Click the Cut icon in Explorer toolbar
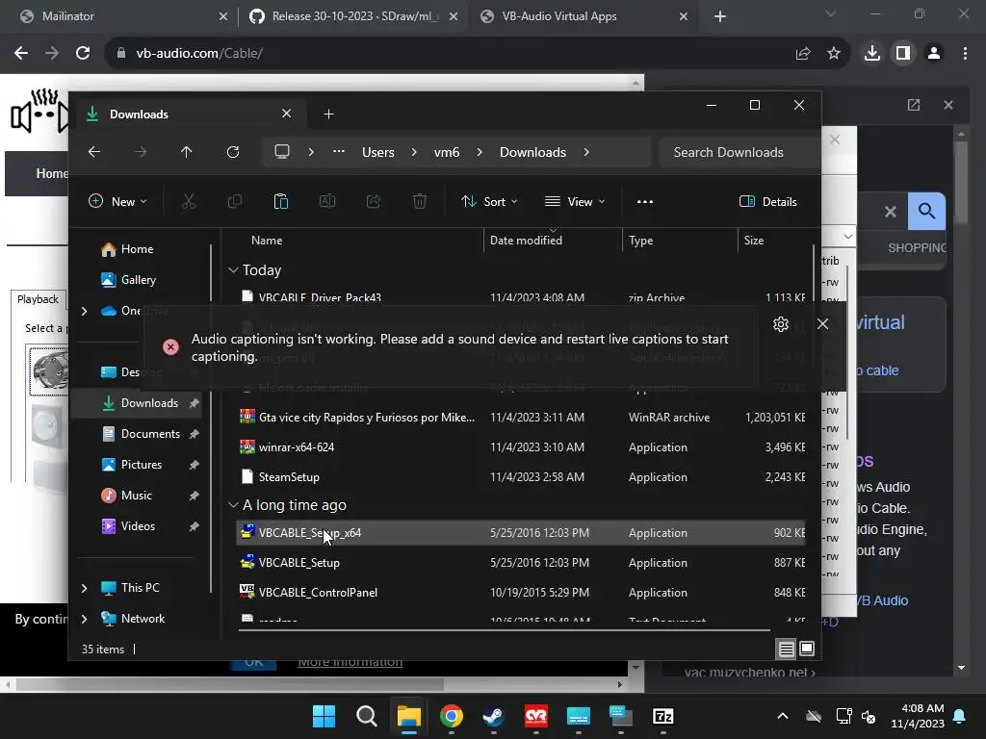 pyautogui.click(x=188, y=202)
